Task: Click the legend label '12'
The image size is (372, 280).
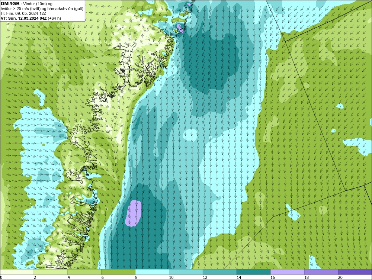Action: [205, 277]
